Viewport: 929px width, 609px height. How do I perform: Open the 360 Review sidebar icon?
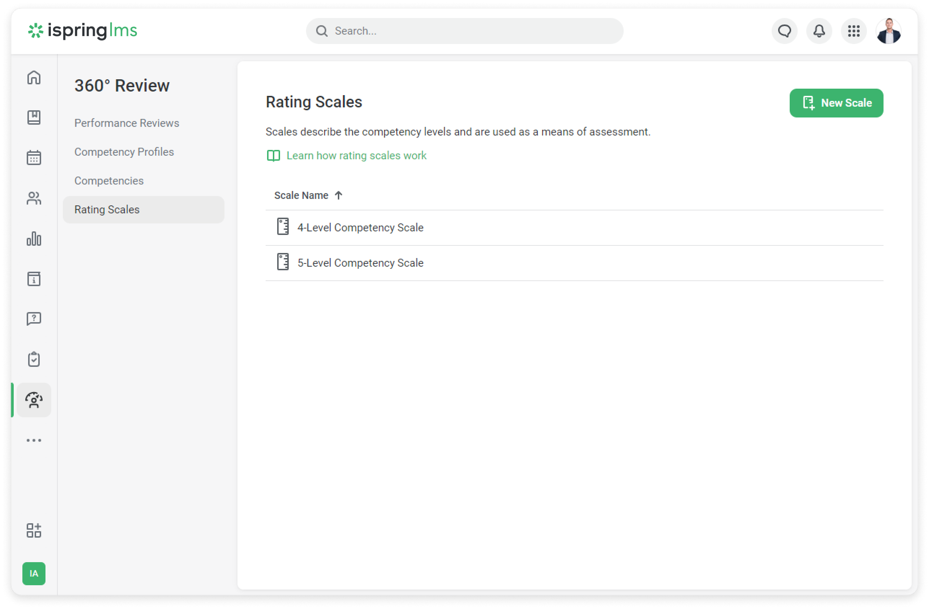[34, 400]
